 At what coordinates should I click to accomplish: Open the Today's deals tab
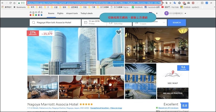86,13
